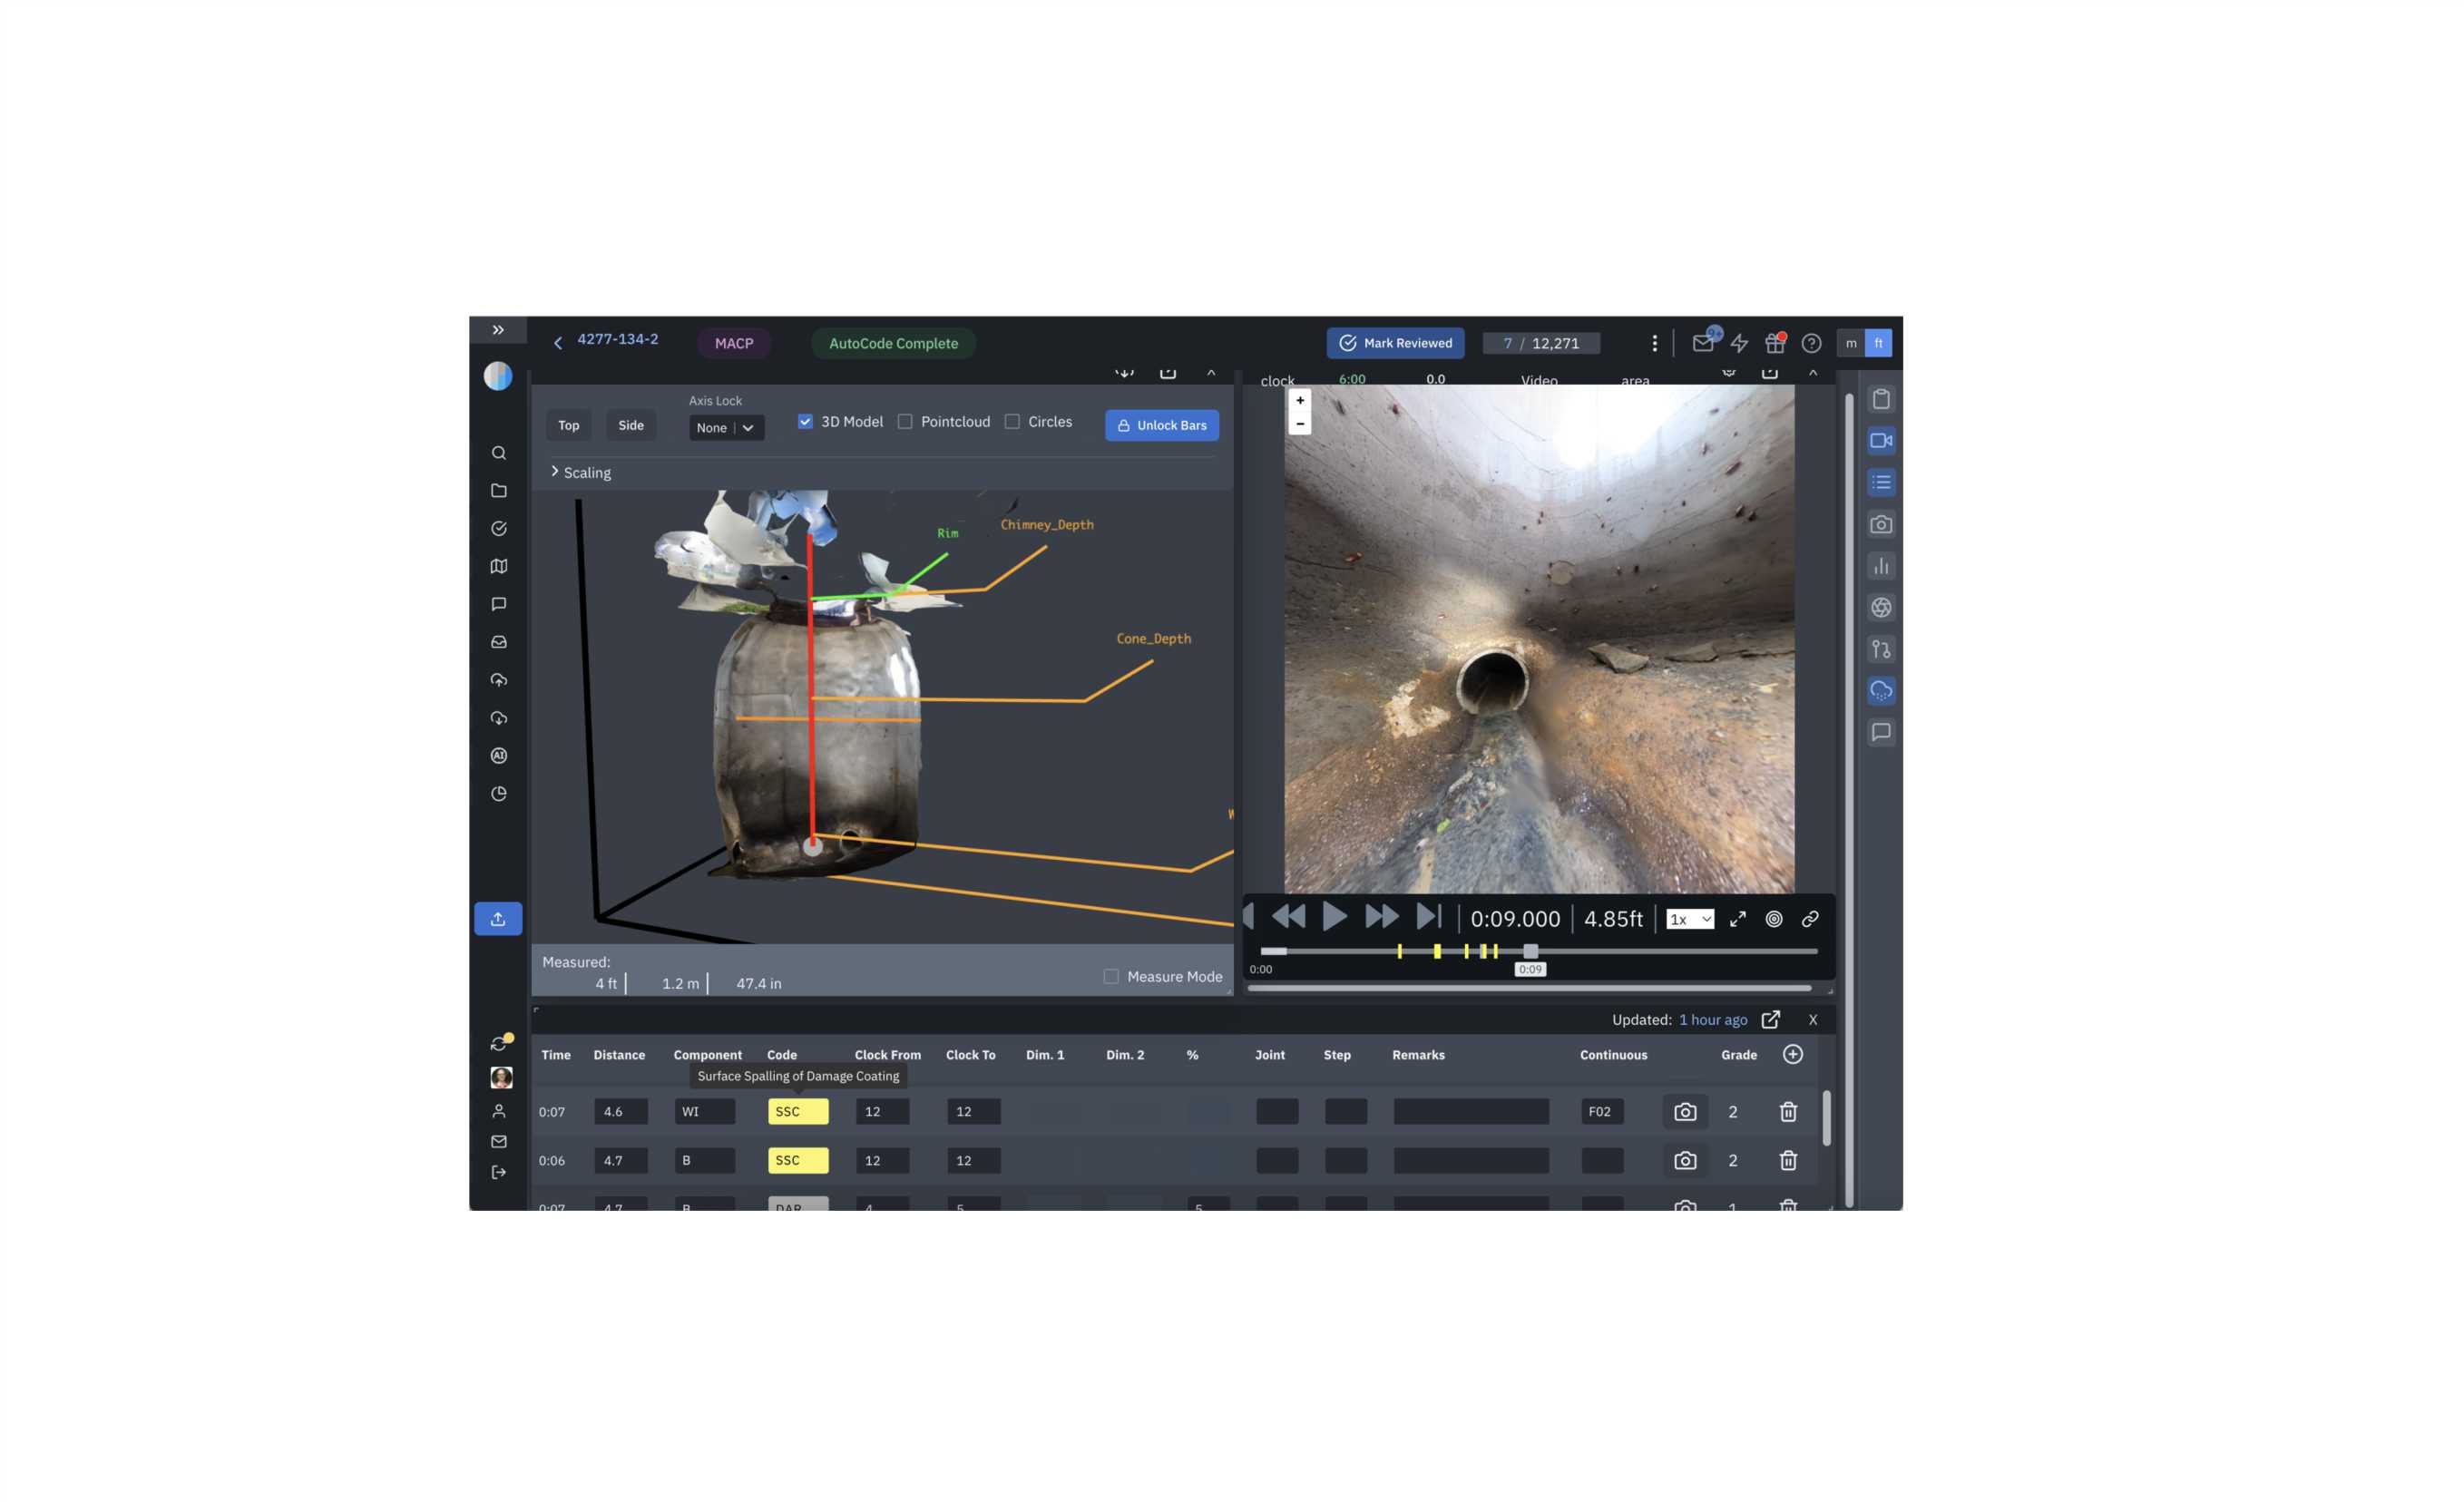
Task: Enable the Pointcloud checkbox
Action: tap(905, 422)
